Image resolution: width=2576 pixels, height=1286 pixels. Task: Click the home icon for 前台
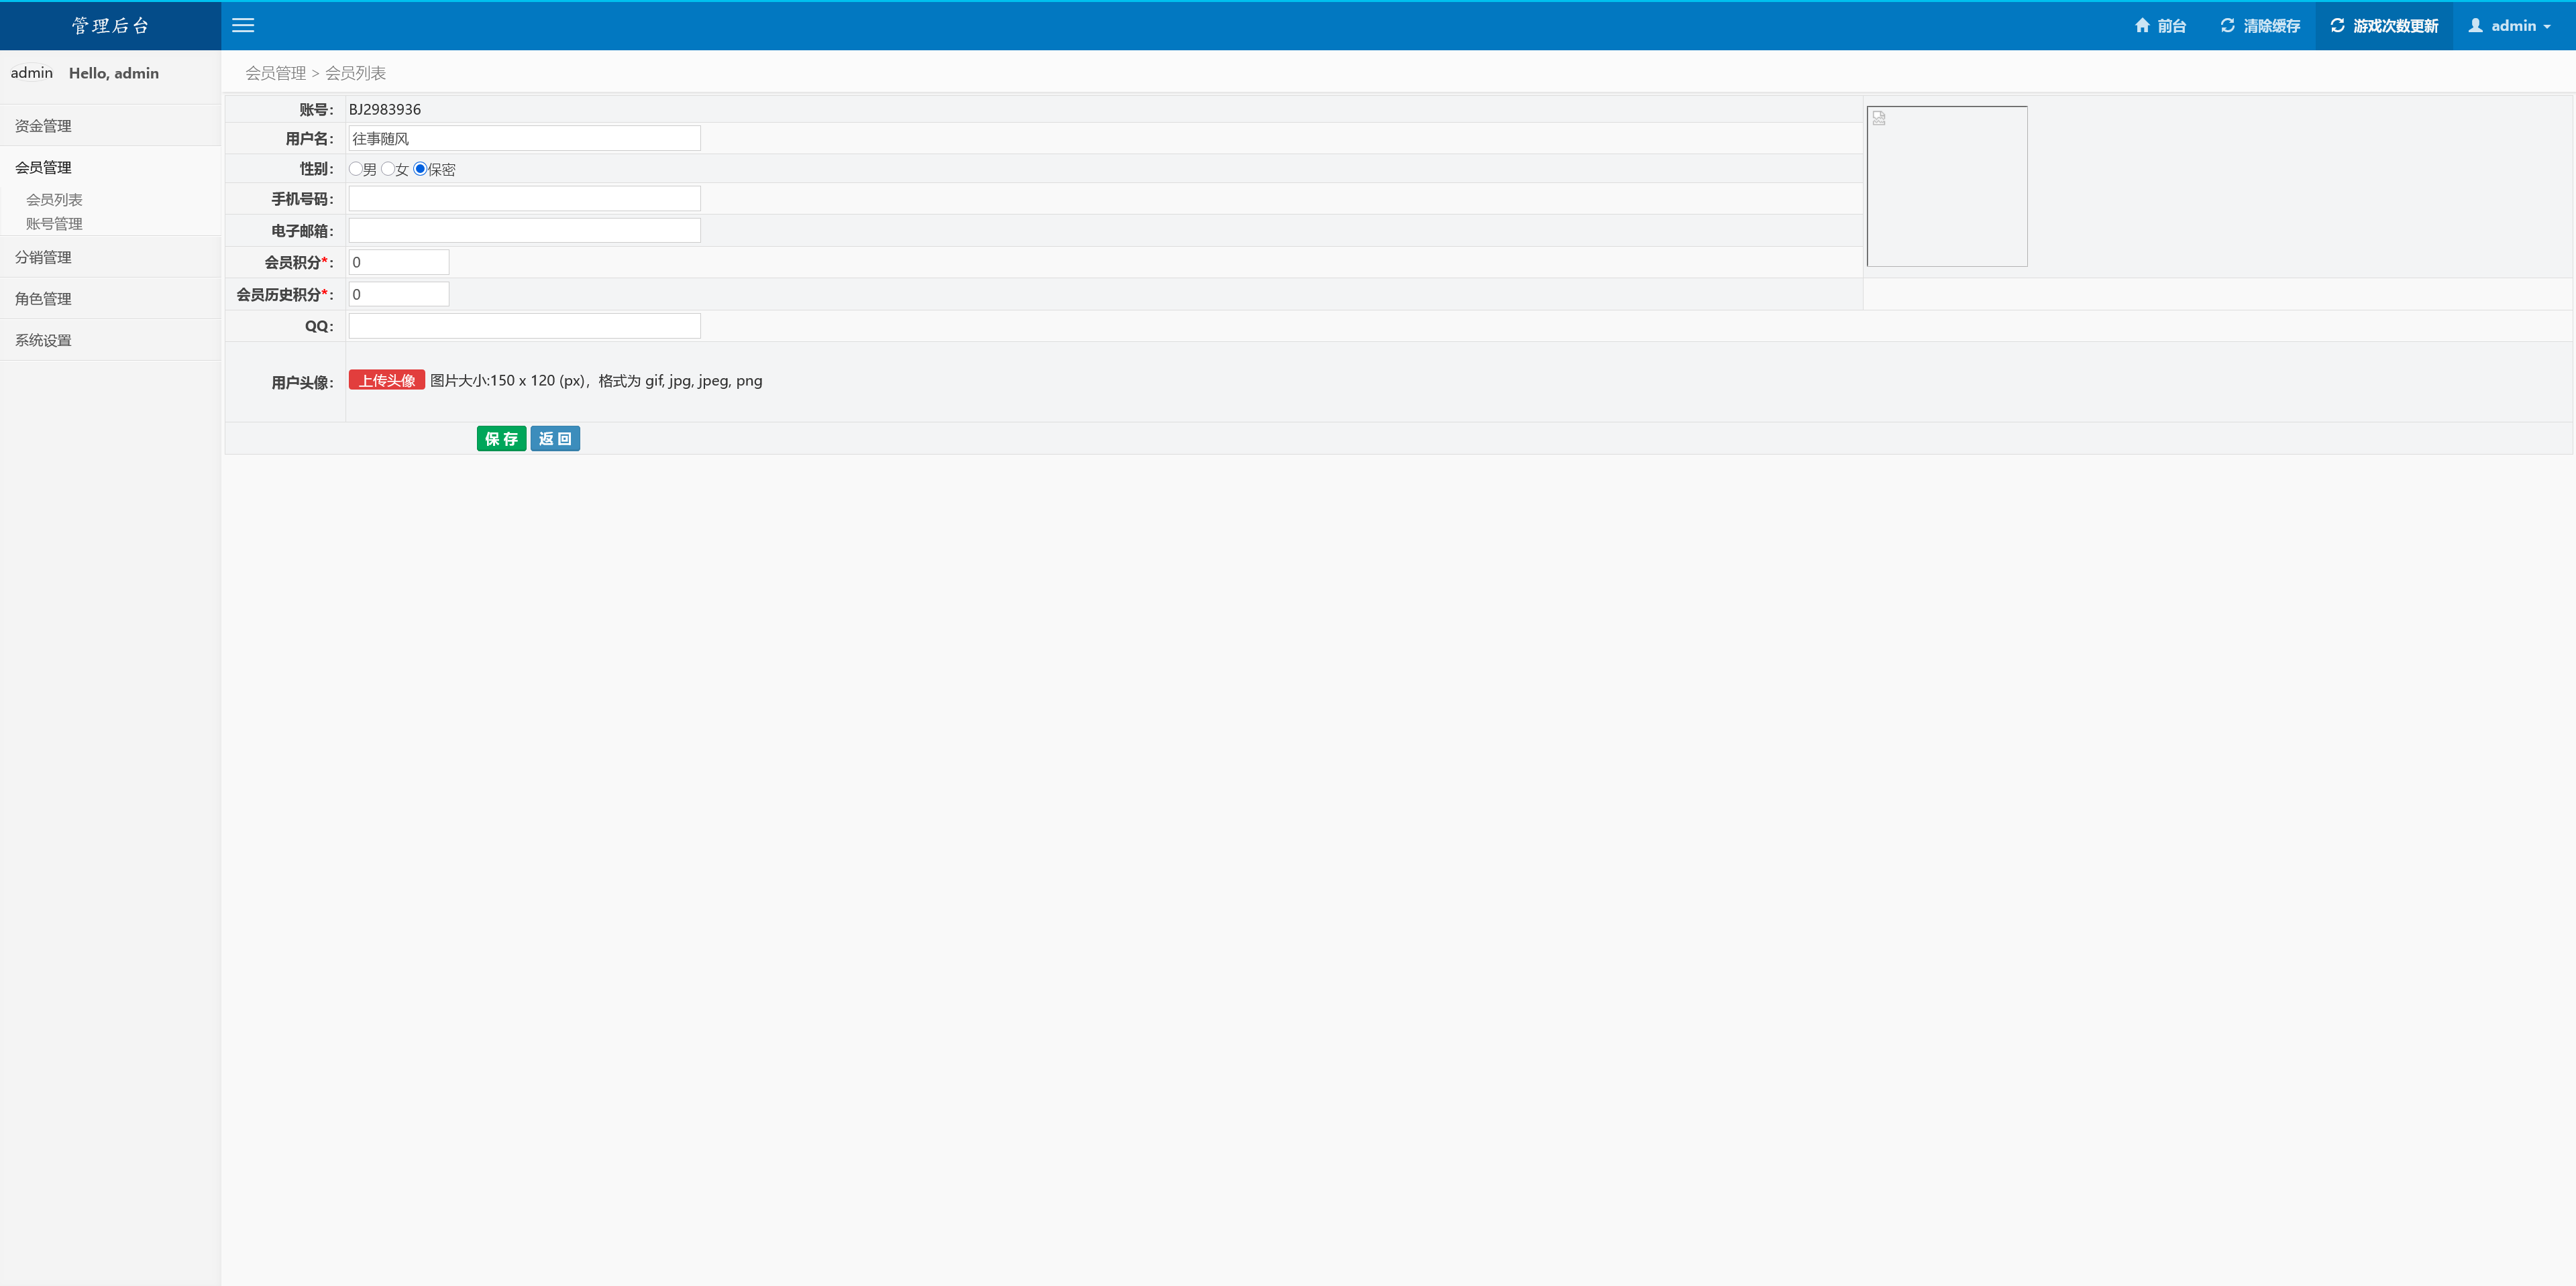pyautogui.click(x=2142, y=26)
